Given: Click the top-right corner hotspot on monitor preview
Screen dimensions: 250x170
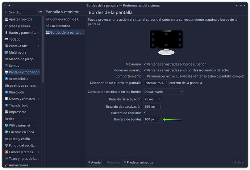Looking at the screenshot, I should [180, 34].
